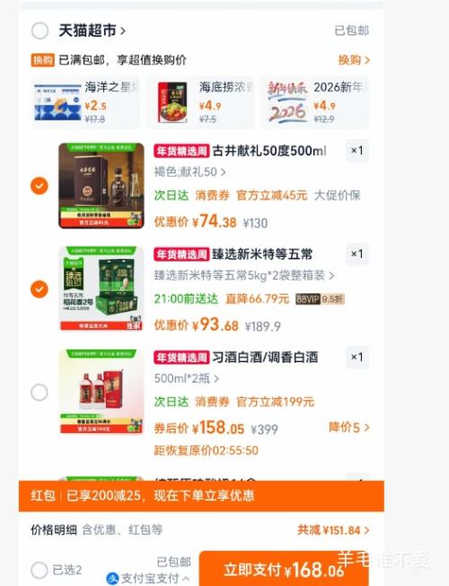449x586 pixels.
Task: Open the 古井献礼 liquor product image
Action: pyautogui.click(x=101, y=186)
